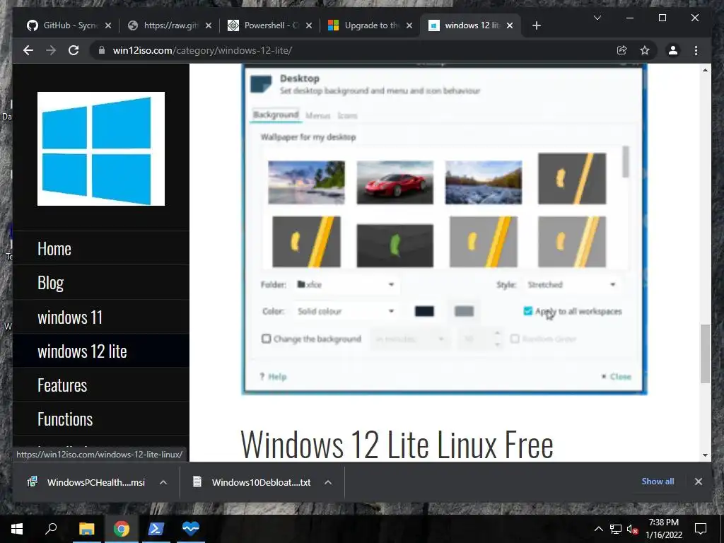724x543 pixels.
Task: Click the Chrome taskbar icon
Action: [122, 529]
